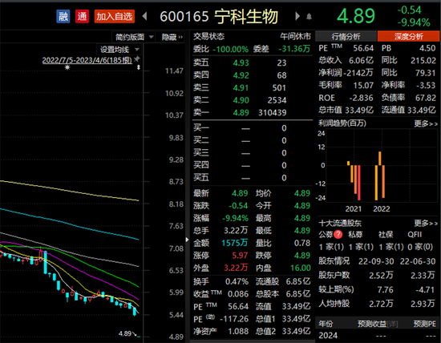The image size is (441, 343).
Task: Click the QFII holder category
Action: (415, 234)
